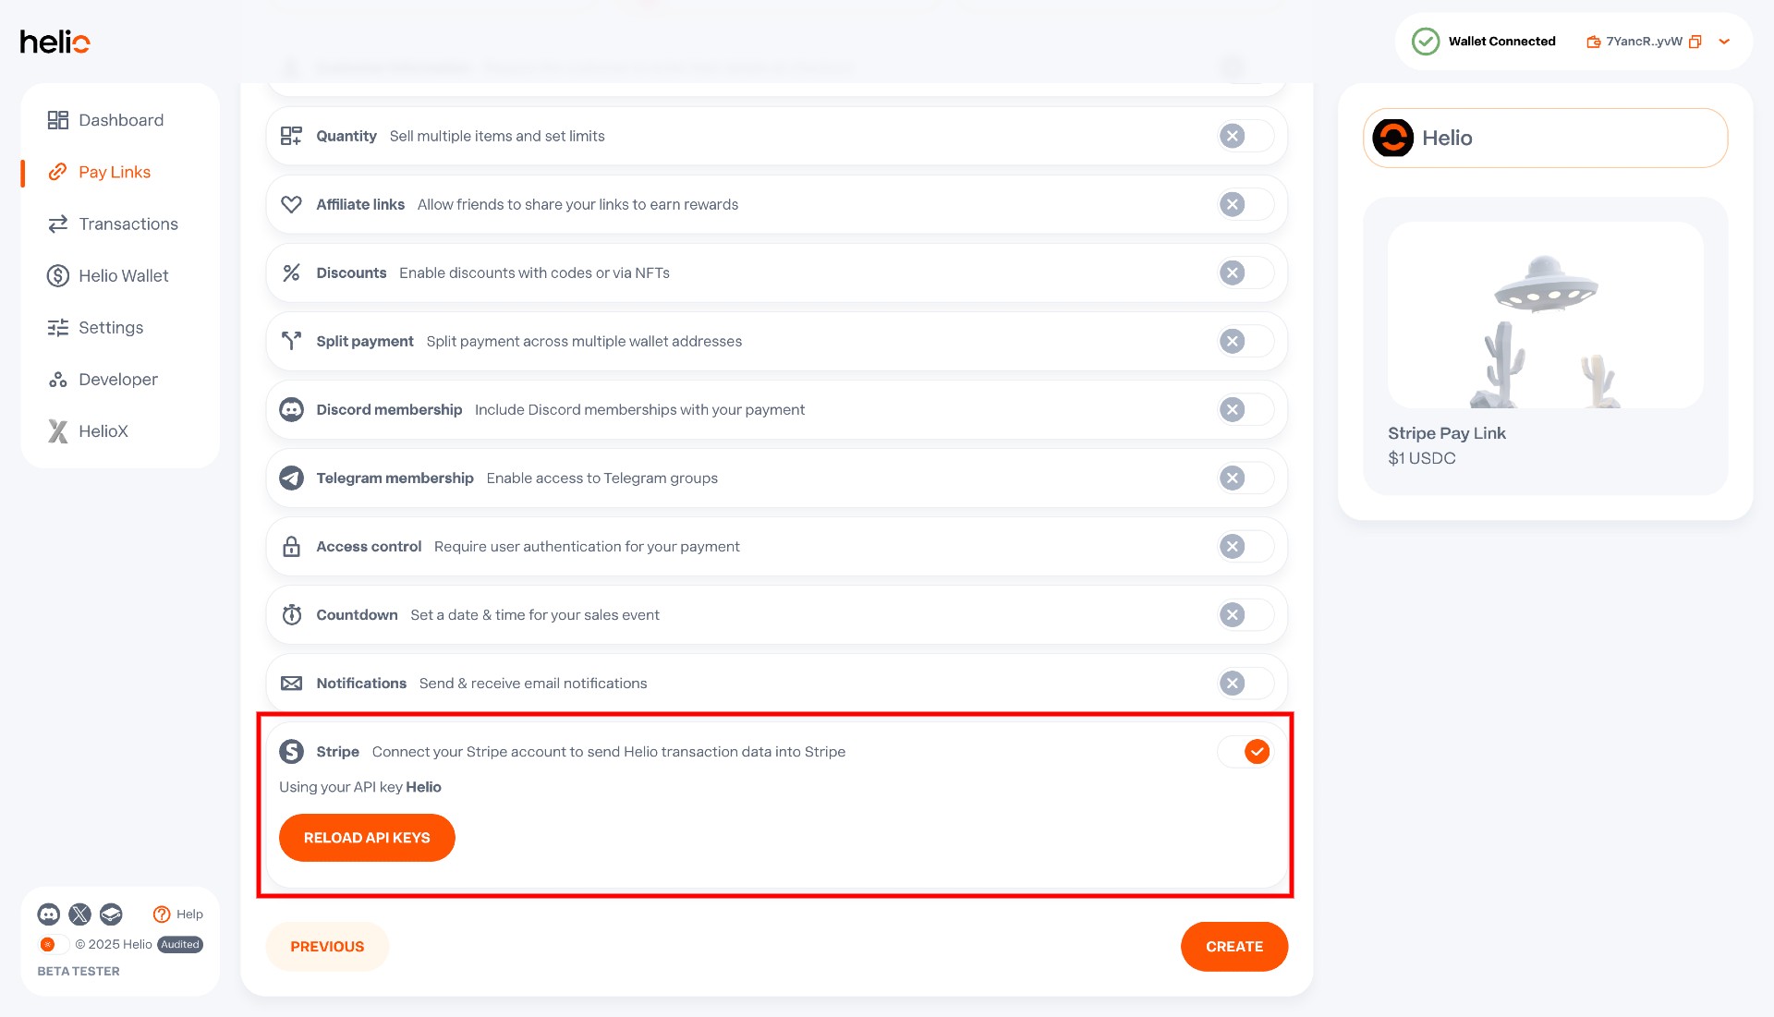Viewport: 1774px width, 1017px height.
Task: Open Dashboard in the sidebar
Action: [x=120, y=120]
